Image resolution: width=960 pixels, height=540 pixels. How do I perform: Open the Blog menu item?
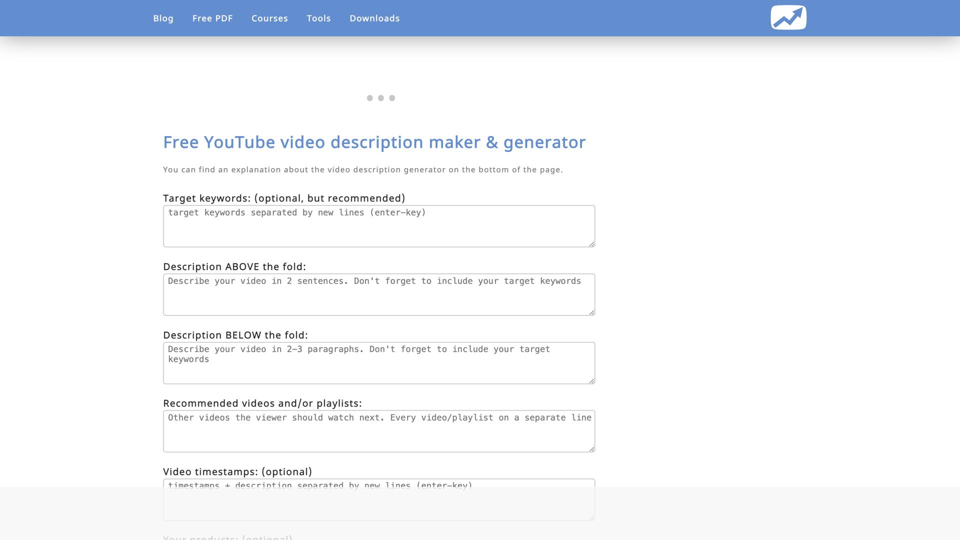[163, 18]
